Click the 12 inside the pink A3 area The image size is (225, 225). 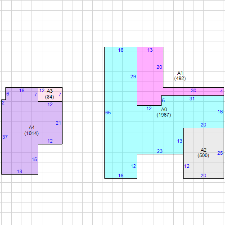coord(42,90)
